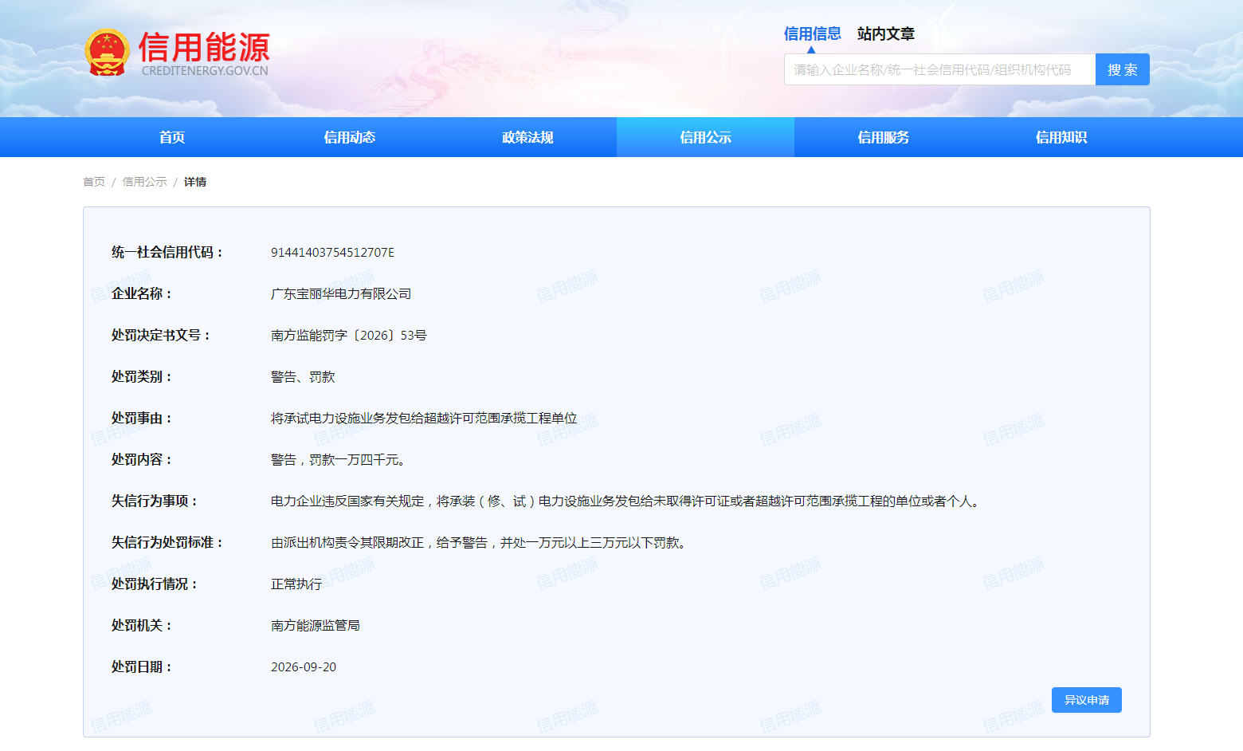
Task: Open the 信用知识 navigation item
Action: [1061, 137]
